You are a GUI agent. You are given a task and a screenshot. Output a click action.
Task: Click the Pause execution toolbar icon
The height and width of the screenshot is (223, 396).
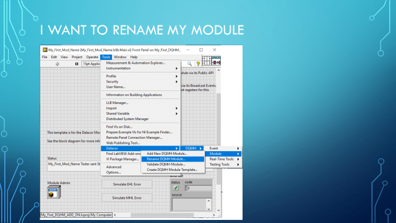tap(77, 64)
